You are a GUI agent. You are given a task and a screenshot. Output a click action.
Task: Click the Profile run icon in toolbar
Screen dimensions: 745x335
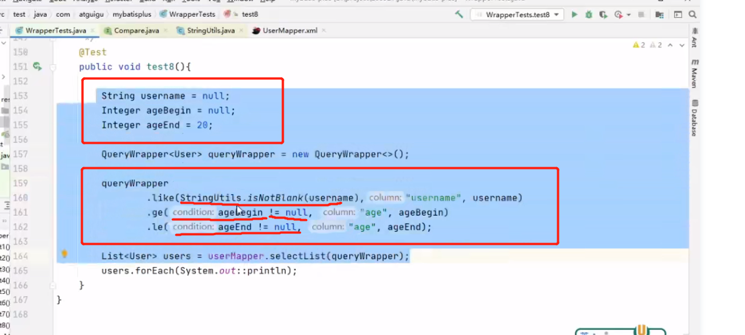[x=618, y=15]
